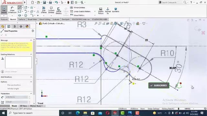
Task: Choose the Spline tool
Action: pos(32,7)
